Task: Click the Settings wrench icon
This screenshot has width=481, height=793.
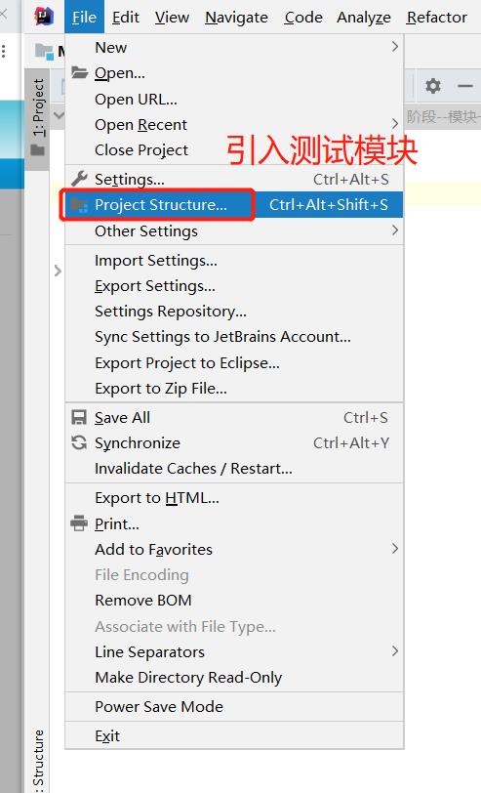Action: (x=79, y=179)
